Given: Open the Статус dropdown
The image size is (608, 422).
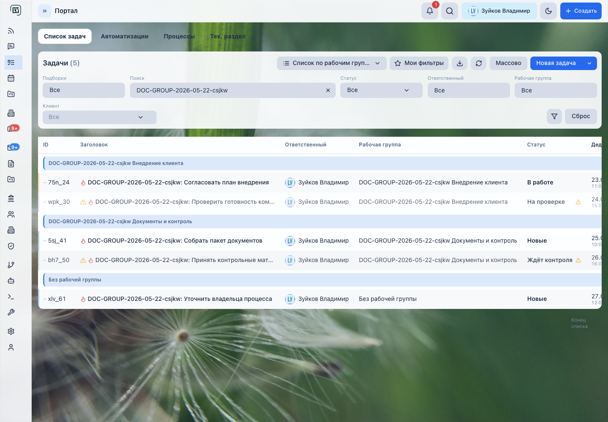Looking at the screenshot, I should tap(381, 90).
